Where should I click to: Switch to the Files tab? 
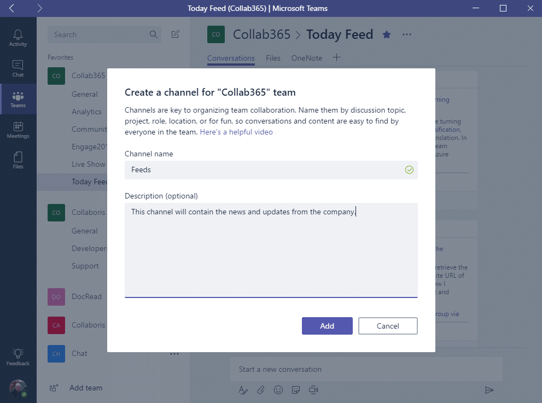click(273, 58)
